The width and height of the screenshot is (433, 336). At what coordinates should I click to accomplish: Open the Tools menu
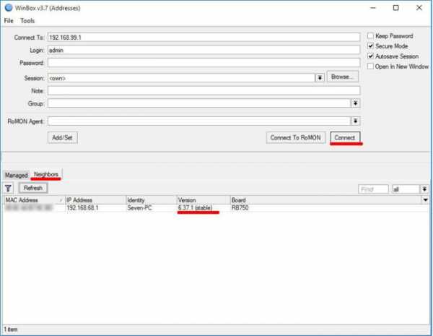(x=27, y=21)
